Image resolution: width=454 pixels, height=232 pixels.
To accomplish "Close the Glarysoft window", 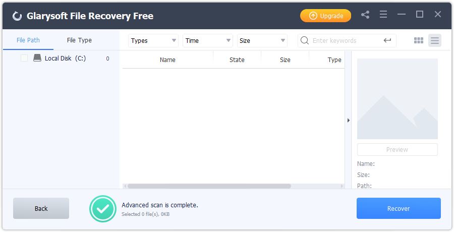I will (438, 14).
